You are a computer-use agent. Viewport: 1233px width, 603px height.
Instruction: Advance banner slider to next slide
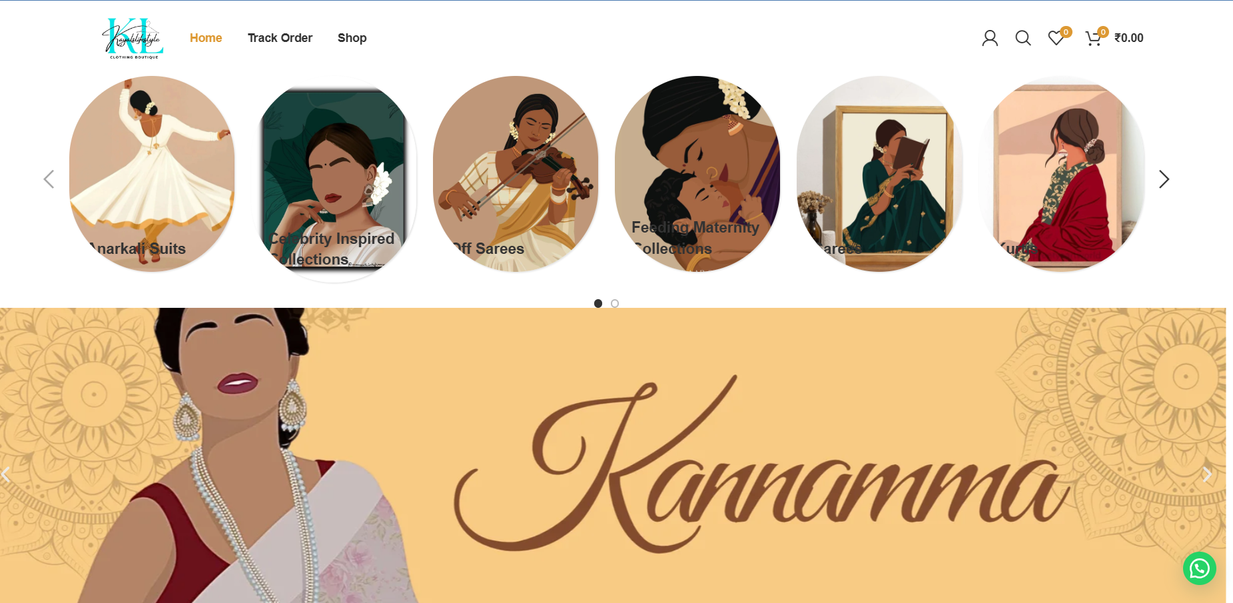1206,474
